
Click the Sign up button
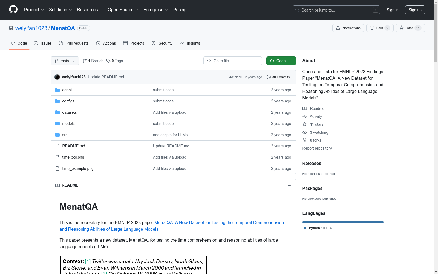tap(415, 10)
